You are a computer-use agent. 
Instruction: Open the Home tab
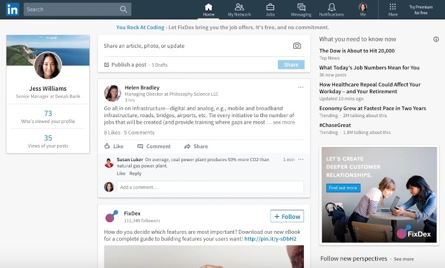[x=209, y=10]
